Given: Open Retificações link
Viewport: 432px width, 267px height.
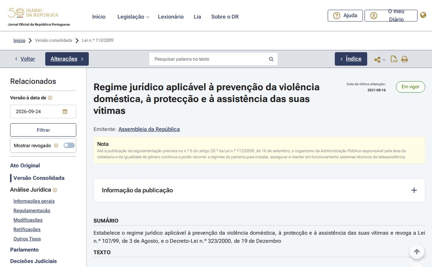Looking at the screenshot, I should point(27,229).
